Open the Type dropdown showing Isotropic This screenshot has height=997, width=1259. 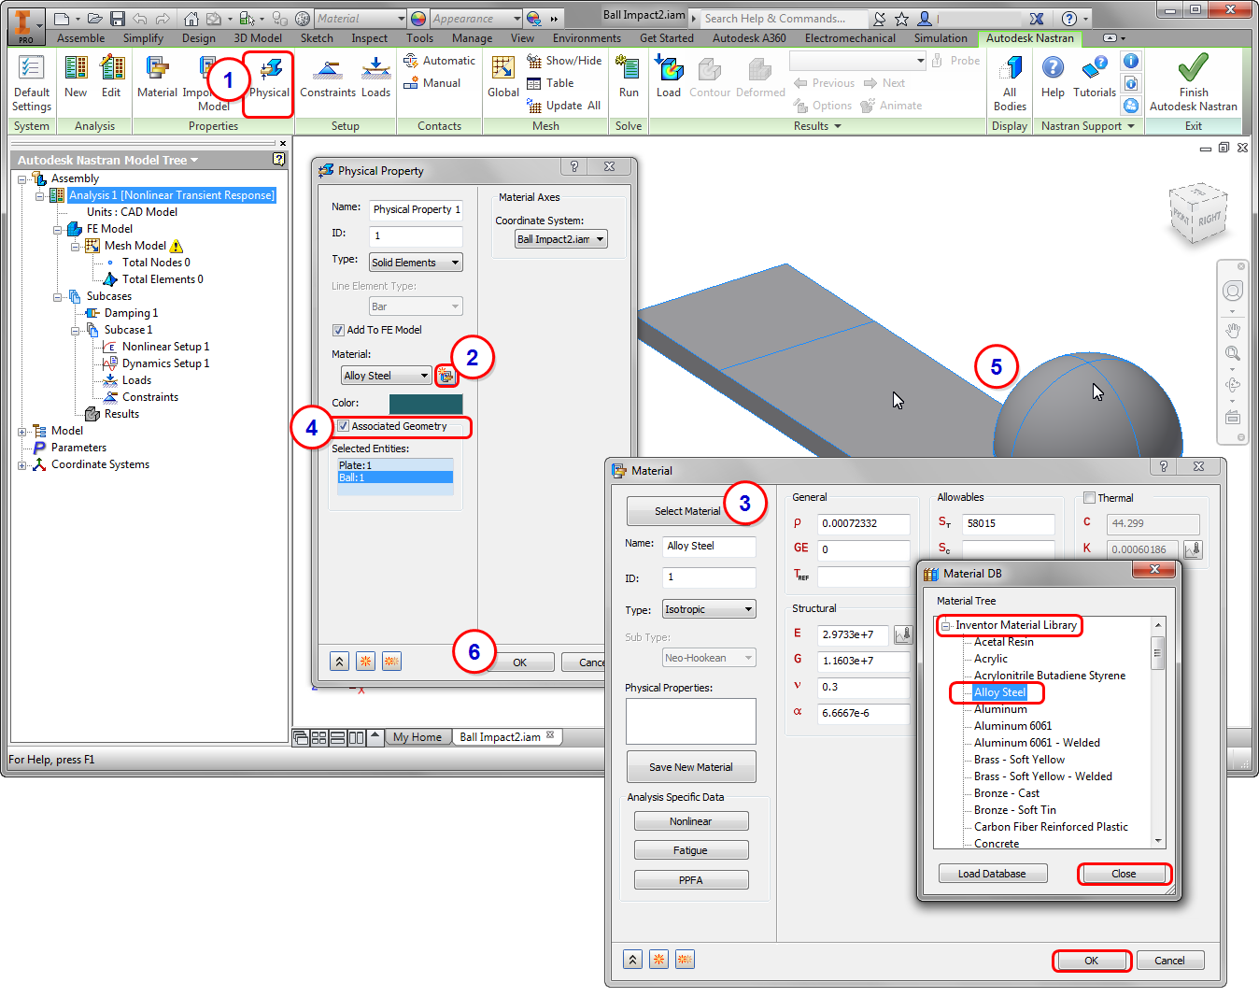click(709, 609)
